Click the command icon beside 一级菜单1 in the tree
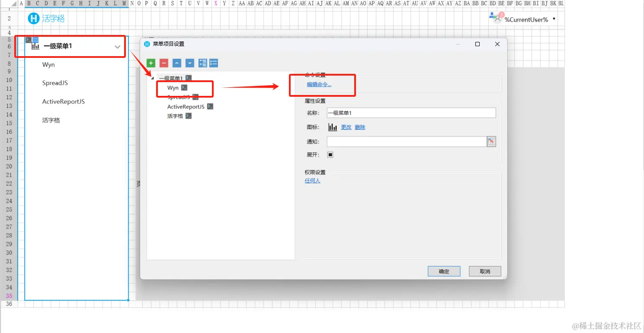Screen dimensions: 644x333 189,78
